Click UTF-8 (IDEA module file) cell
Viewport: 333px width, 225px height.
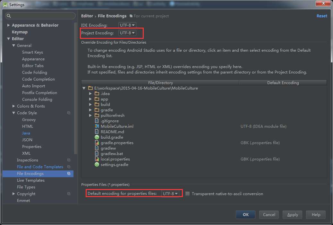[x=263, y=126]
